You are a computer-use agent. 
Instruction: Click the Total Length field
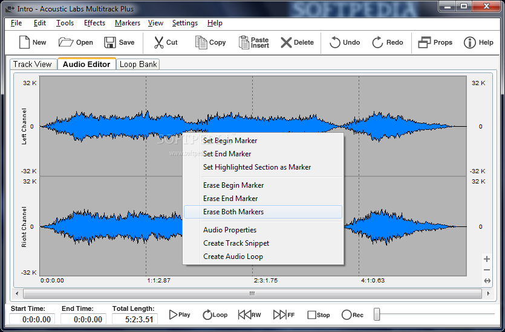click(135, 319)
